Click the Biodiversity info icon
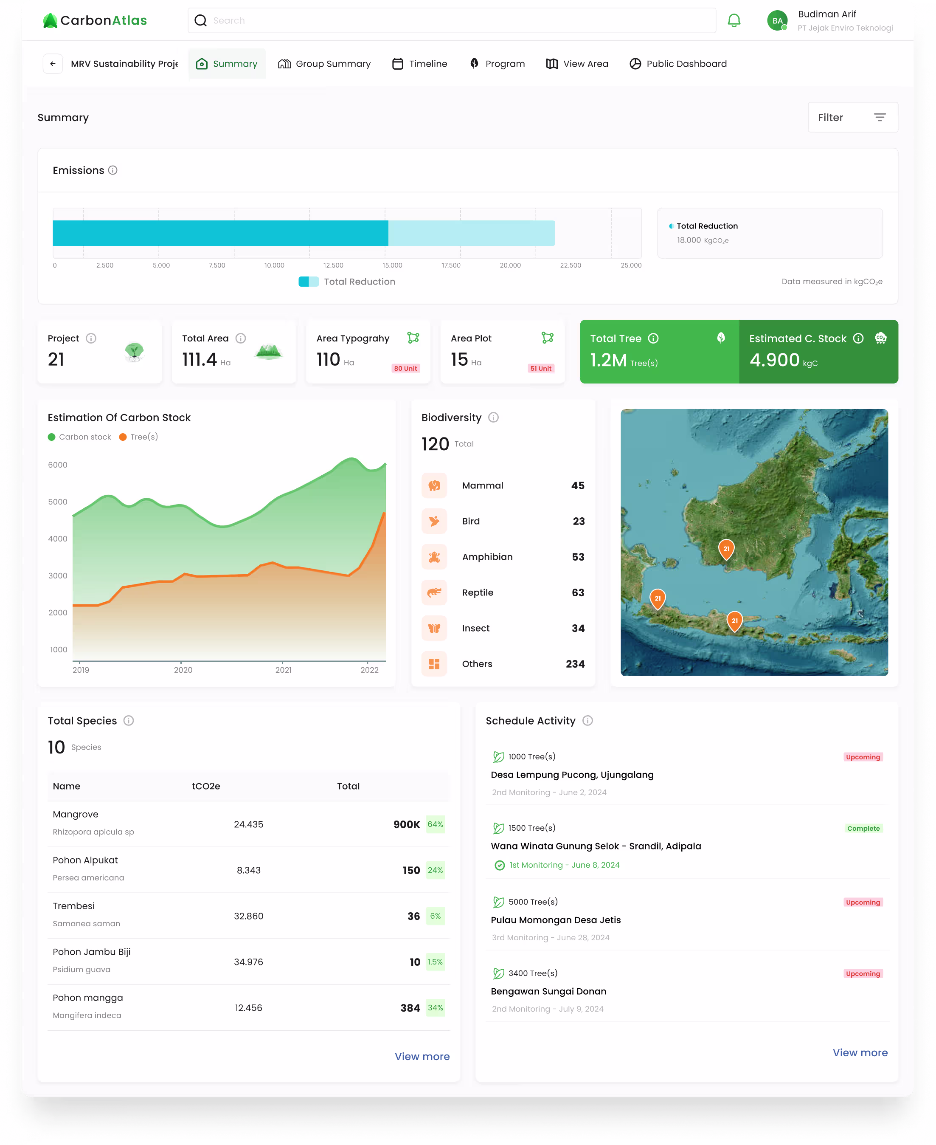Image resolution: width=936 pixels, height=1145 pixels. 493,417
